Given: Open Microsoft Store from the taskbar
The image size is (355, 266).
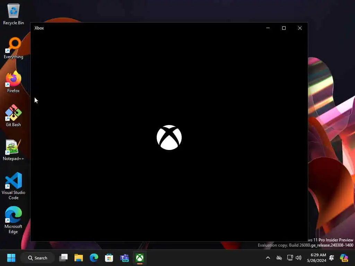Looking at the screenshot, I should tap(109, 258).
